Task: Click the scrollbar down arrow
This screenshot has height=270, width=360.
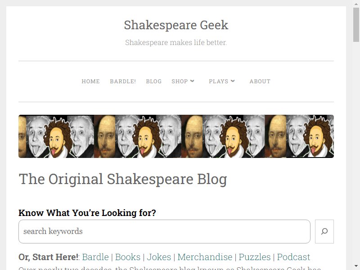Action: pos(356,266)
